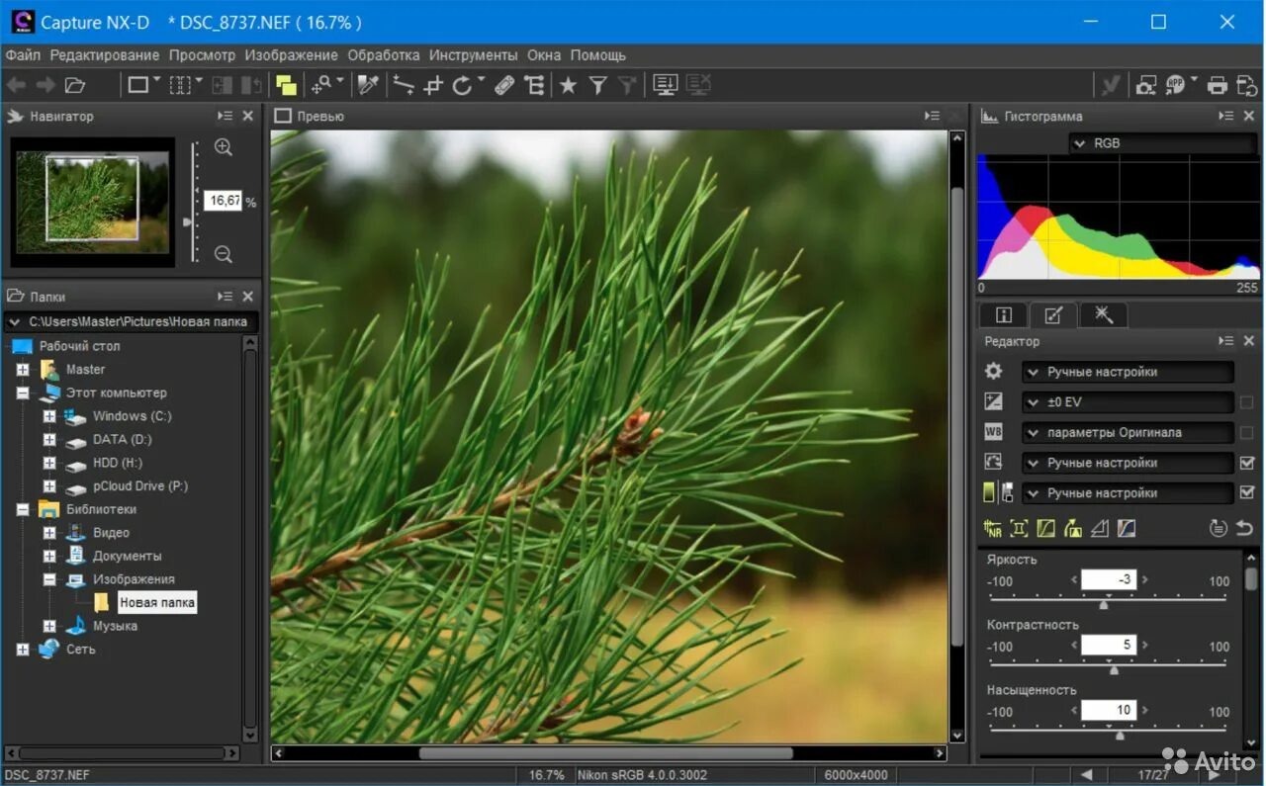
Task: Click the star rating toolbar icon
Action: tap(568, 85)
